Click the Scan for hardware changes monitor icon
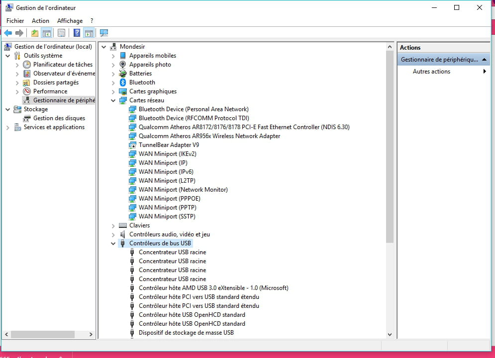This screenshot has width=495, height=358. tap(104, 33)
